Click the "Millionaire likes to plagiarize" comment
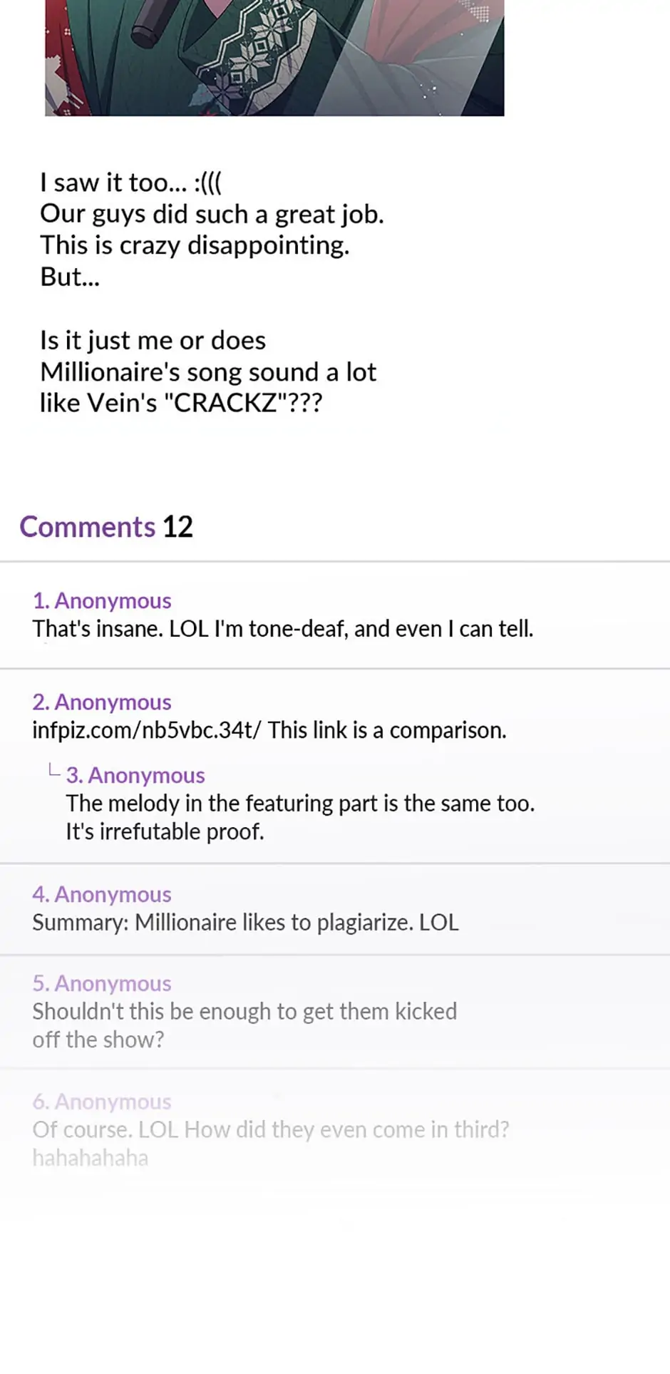 click(x=245, y=923)
